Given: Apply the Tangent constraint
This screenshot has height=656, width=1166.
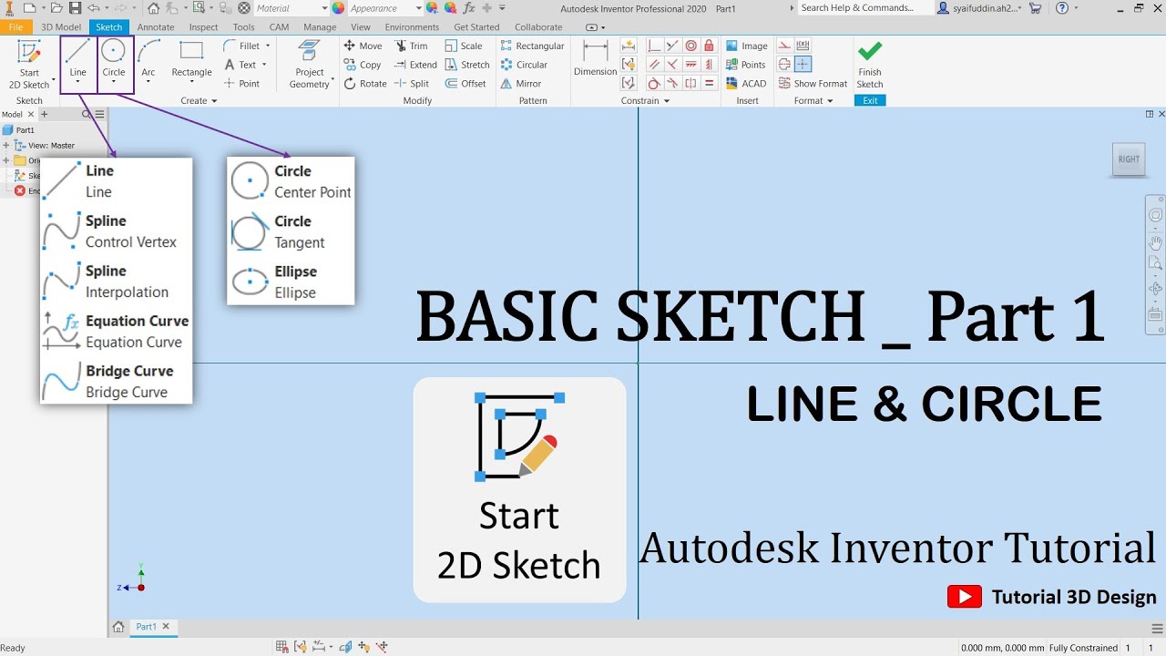Looking at the screenshot, I should tap(654, 84).
